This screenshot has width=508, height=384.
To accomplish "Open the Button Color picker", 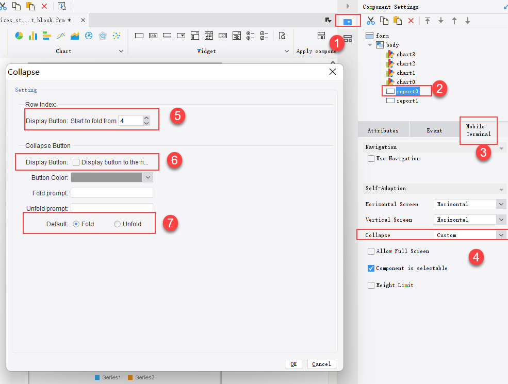I will click(x=148, y=177).
